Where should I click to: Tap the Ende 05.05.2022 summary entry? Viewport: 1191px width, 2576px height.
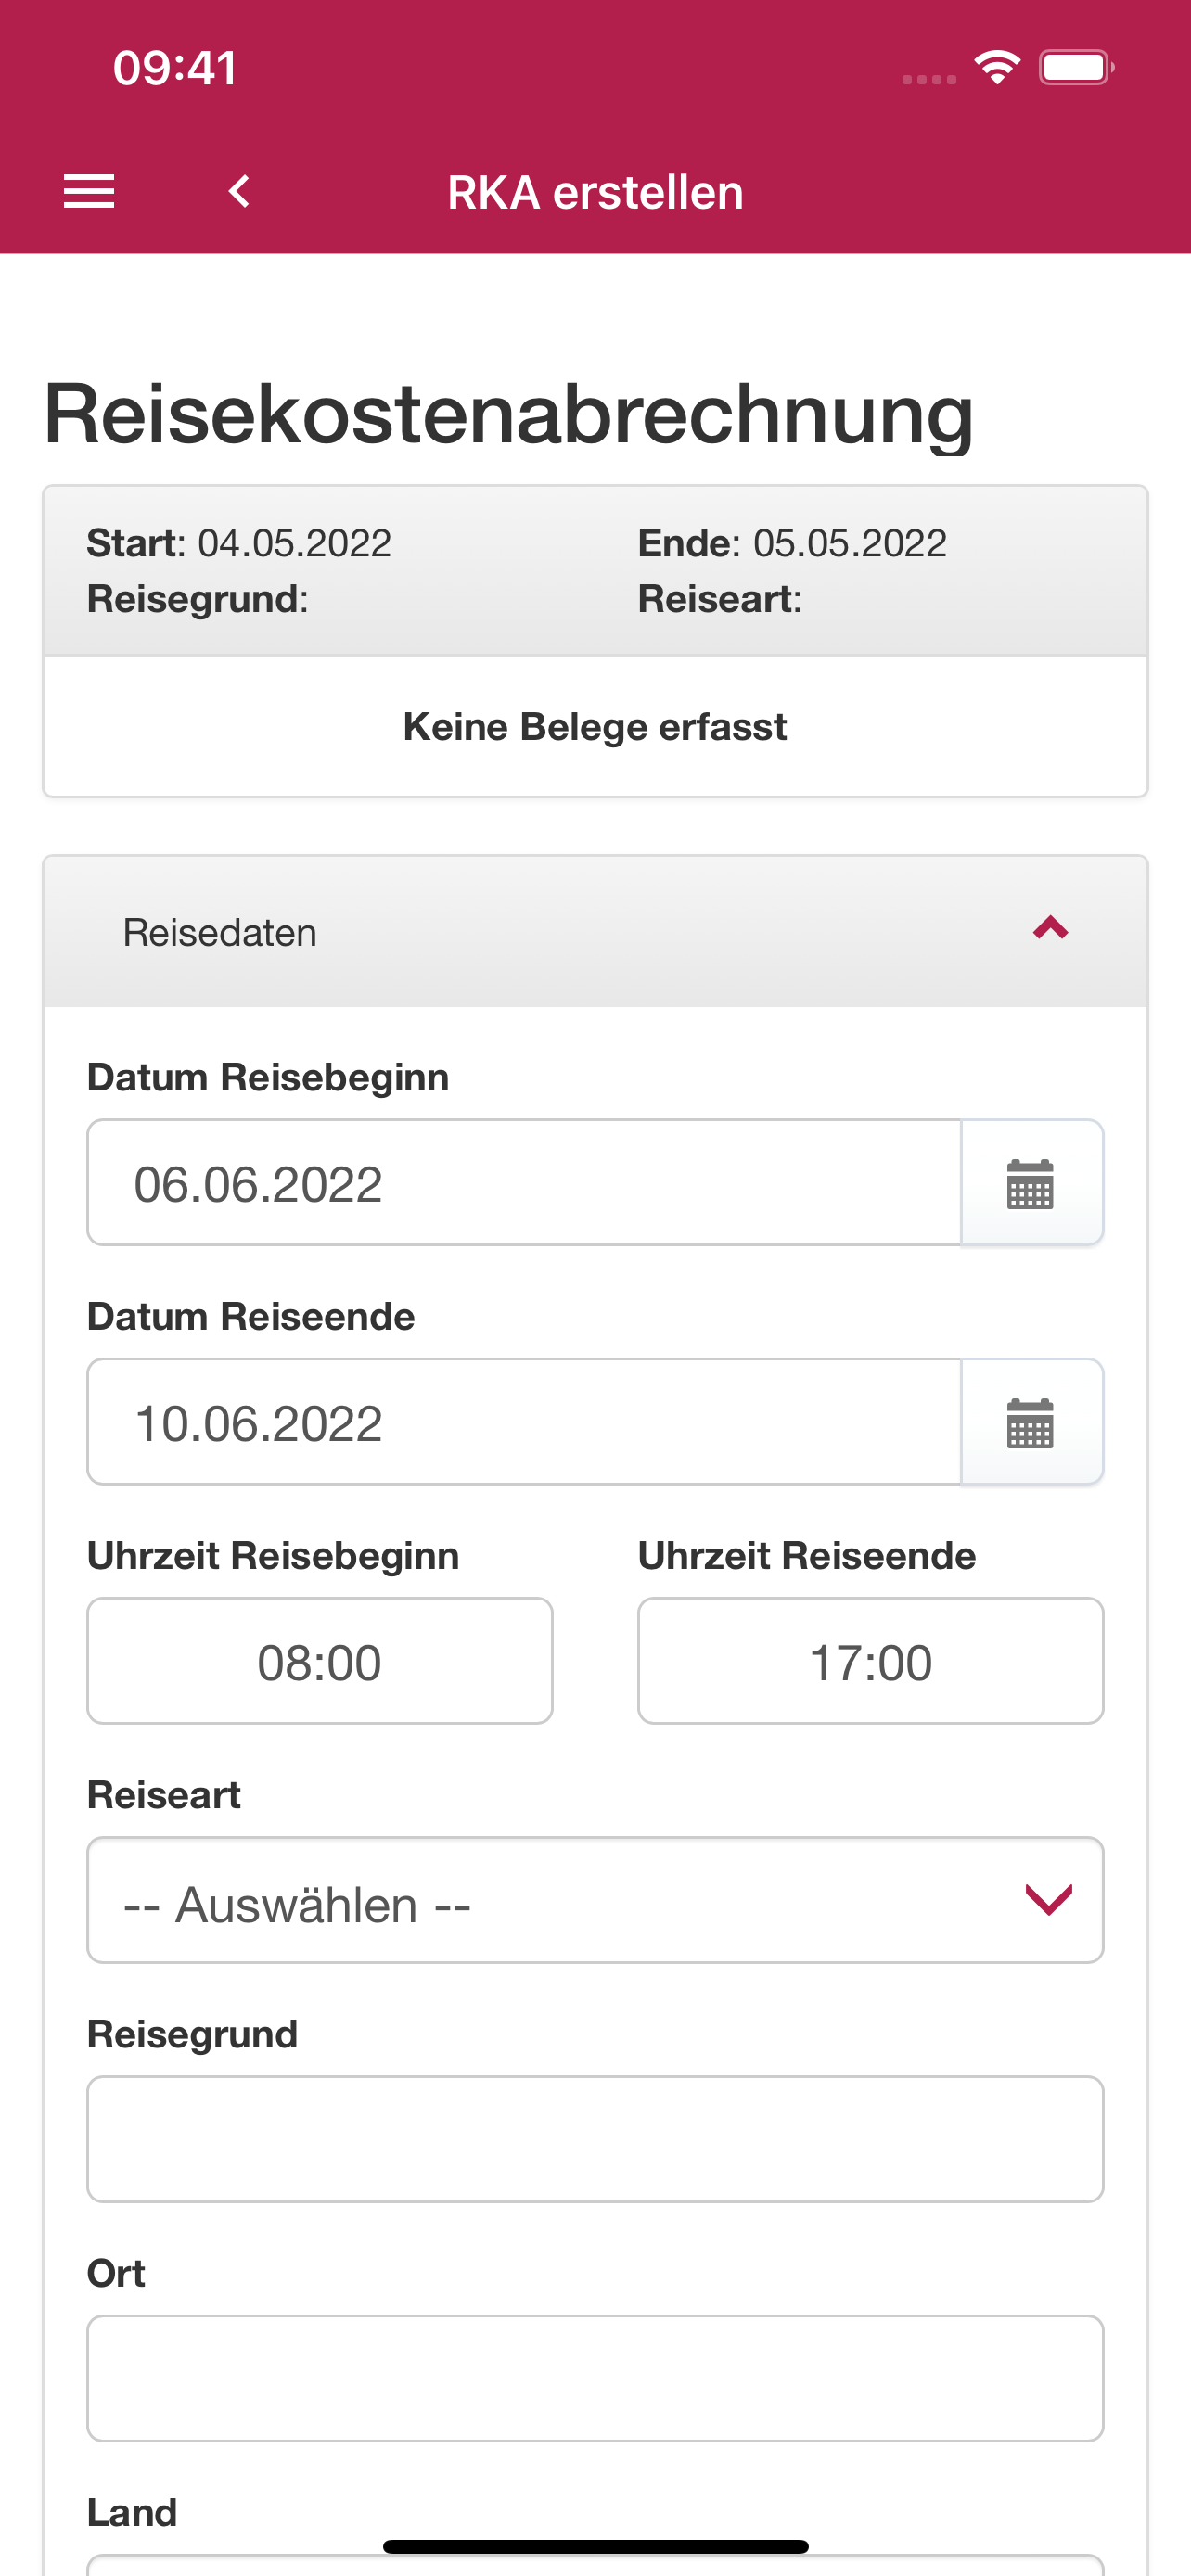click(792, 543)
